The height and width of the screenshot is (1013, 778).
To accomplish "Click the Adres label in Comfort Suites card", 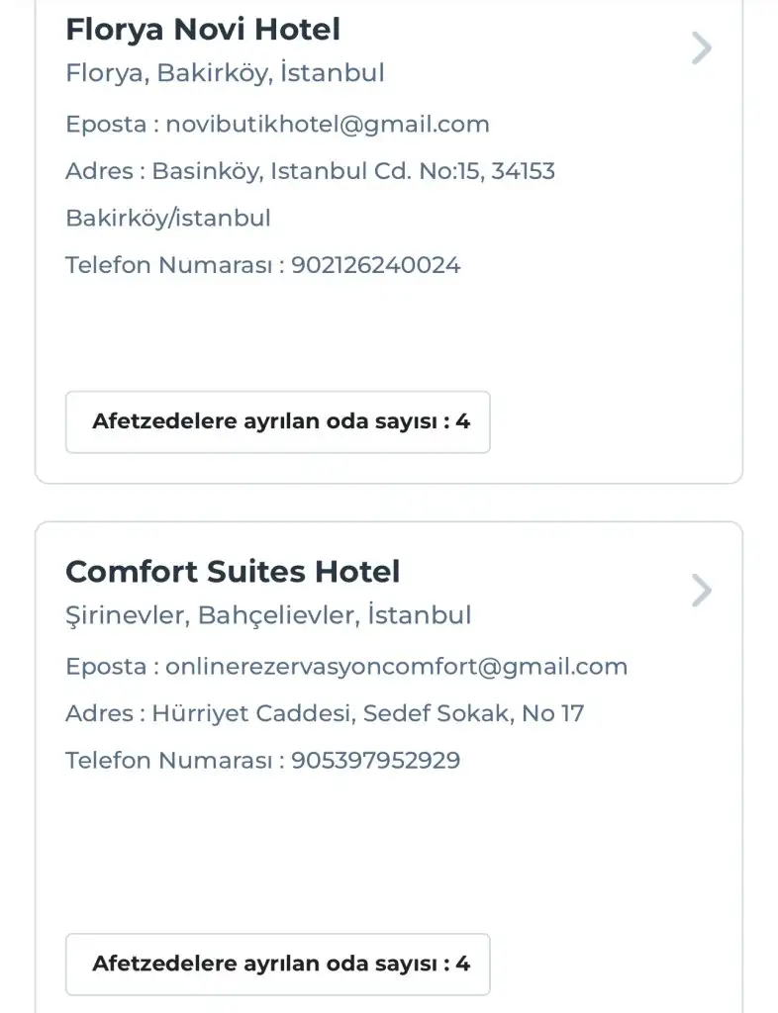I will (99, 713).
